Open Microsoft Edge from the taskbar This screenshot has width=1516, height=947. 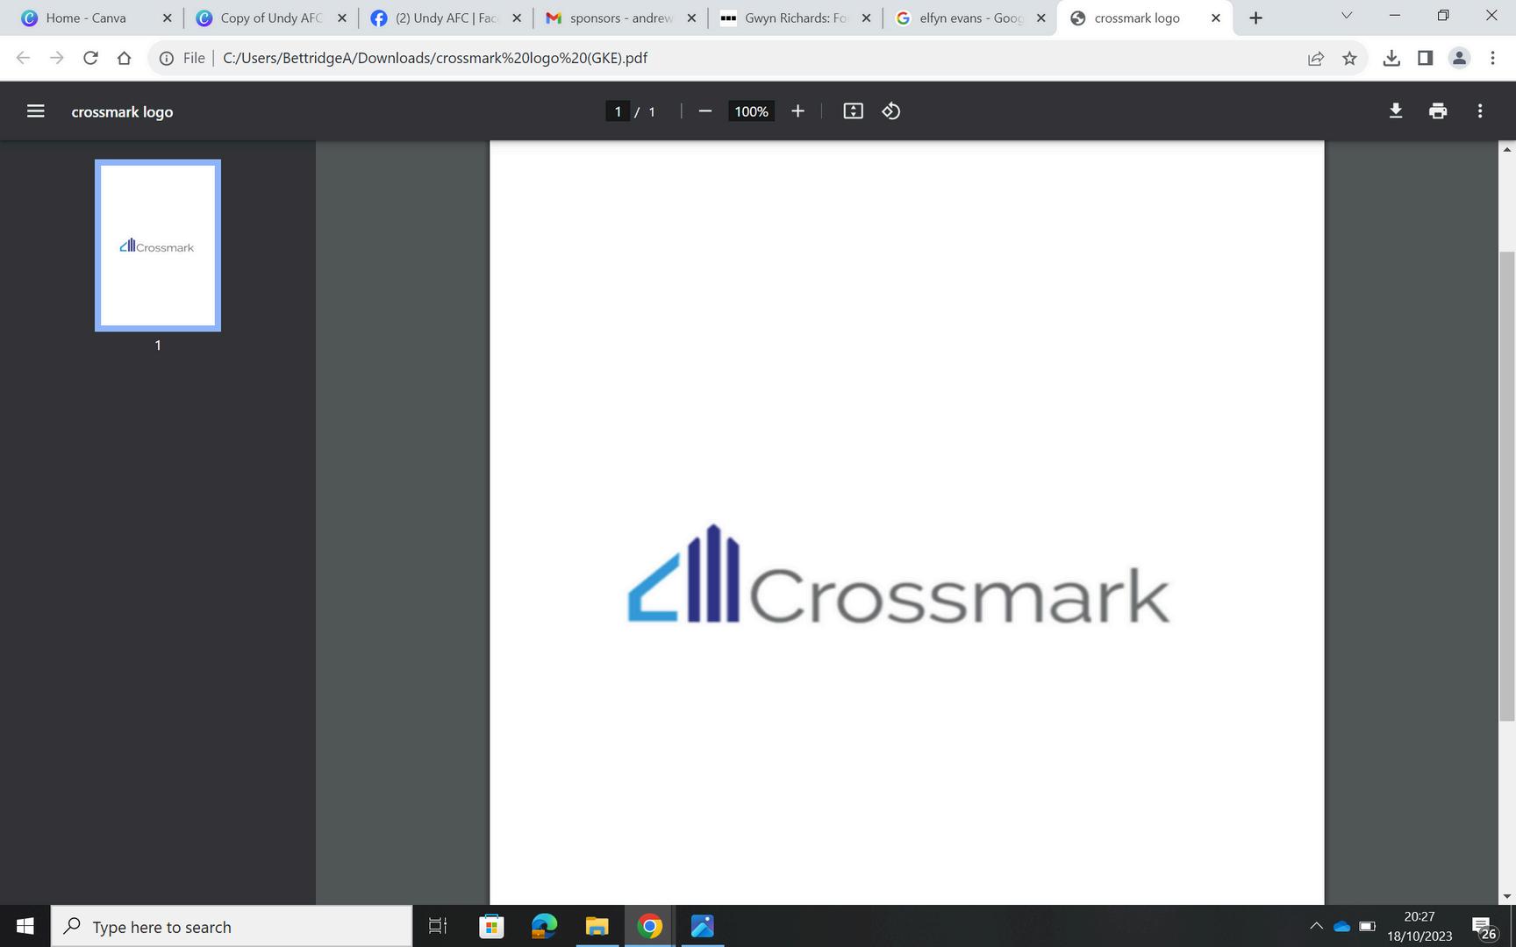tap(544, 926)
